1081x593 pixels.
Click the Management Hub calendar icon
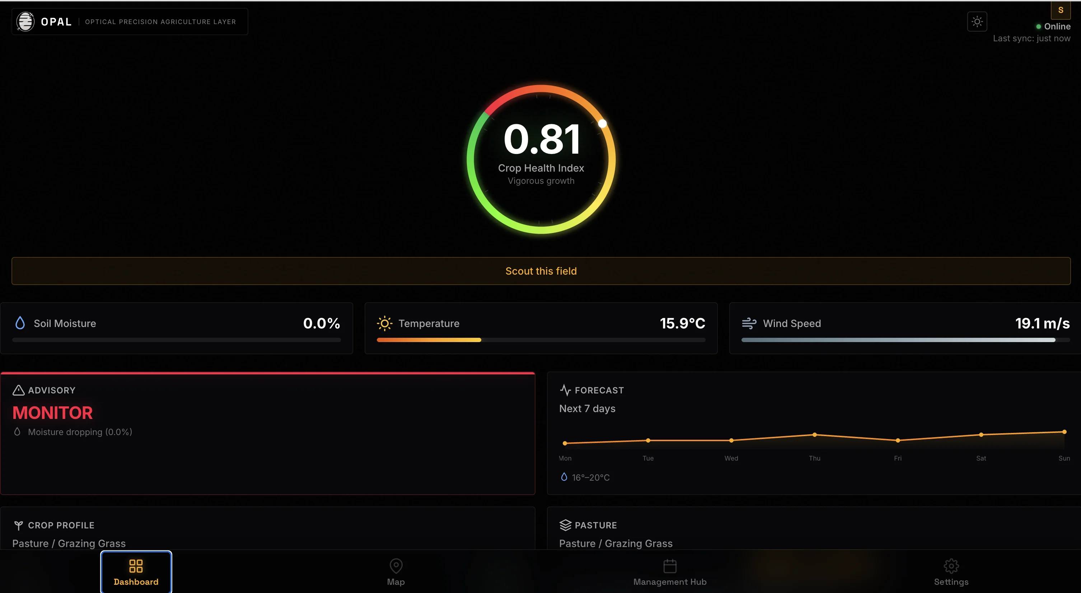[670, 566]
